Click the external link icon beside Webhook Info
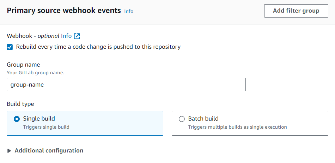Image resolution: width=335 pixels, height=163 pixels. point(77,36)
